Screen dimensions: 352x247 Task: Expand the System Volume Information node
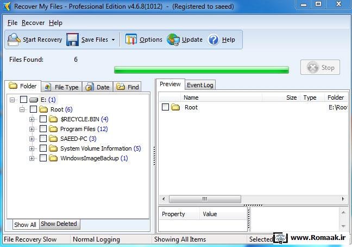point(32,149)
